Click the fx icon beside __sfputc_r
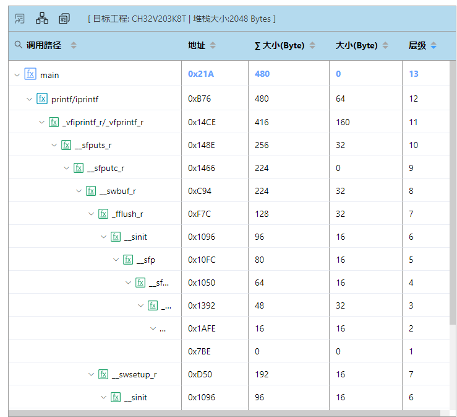 point(79,168)
